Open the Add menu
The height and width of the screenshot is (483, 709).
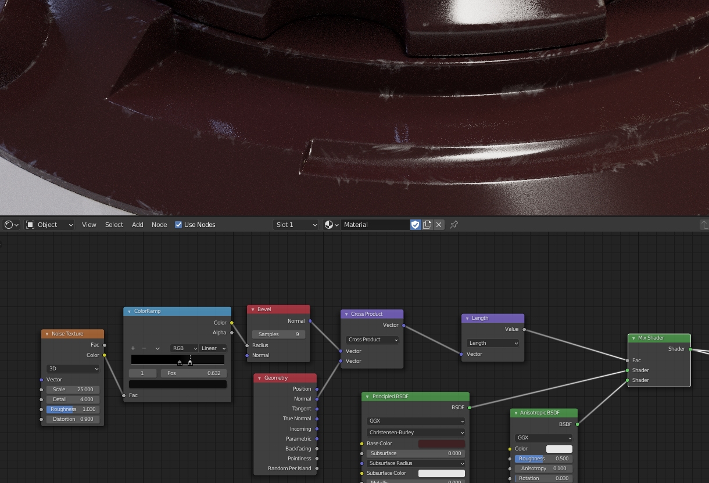coord(138,225)
